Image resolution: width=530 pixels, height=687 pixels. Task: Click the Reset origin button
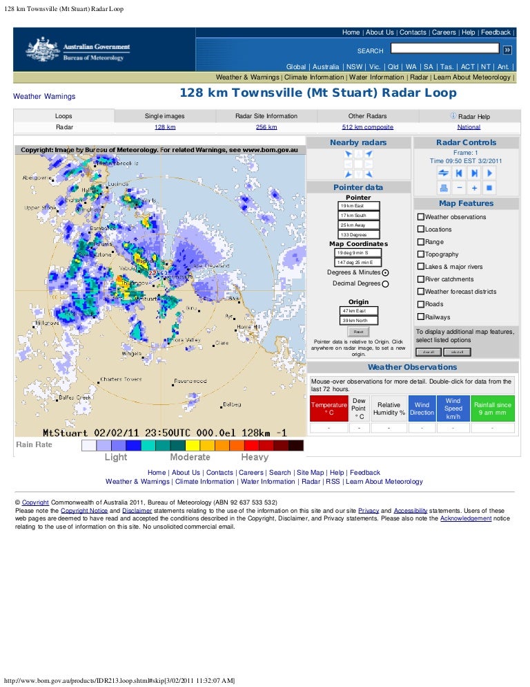click(358, 332)
